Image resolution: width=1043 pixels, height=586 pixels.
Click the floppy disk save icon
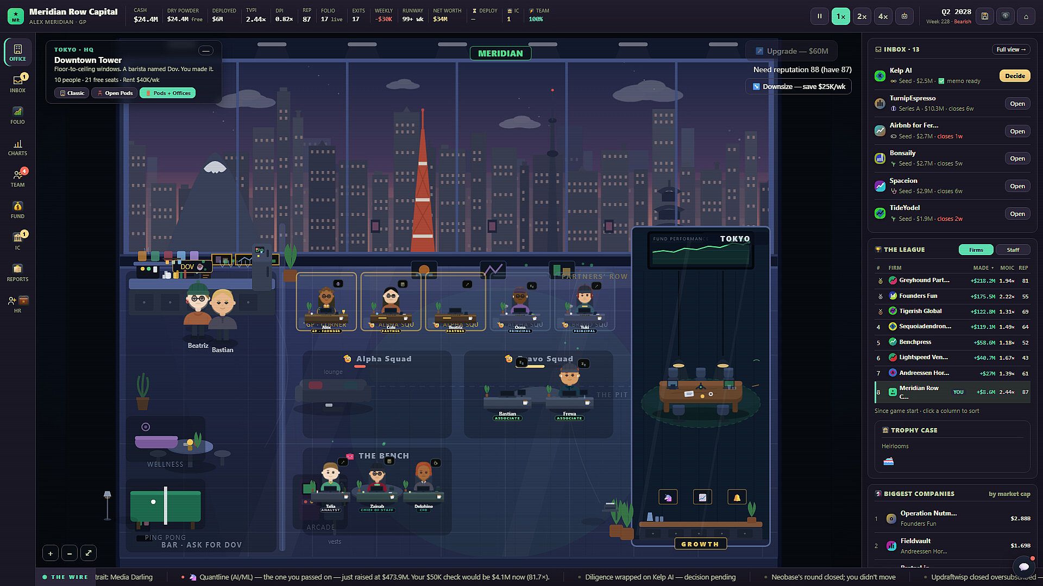[984, 16]
